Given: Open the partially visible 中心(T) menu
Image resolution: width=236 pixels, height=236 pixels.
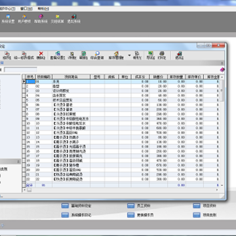Looking at the screenshot, I should 9,9.
